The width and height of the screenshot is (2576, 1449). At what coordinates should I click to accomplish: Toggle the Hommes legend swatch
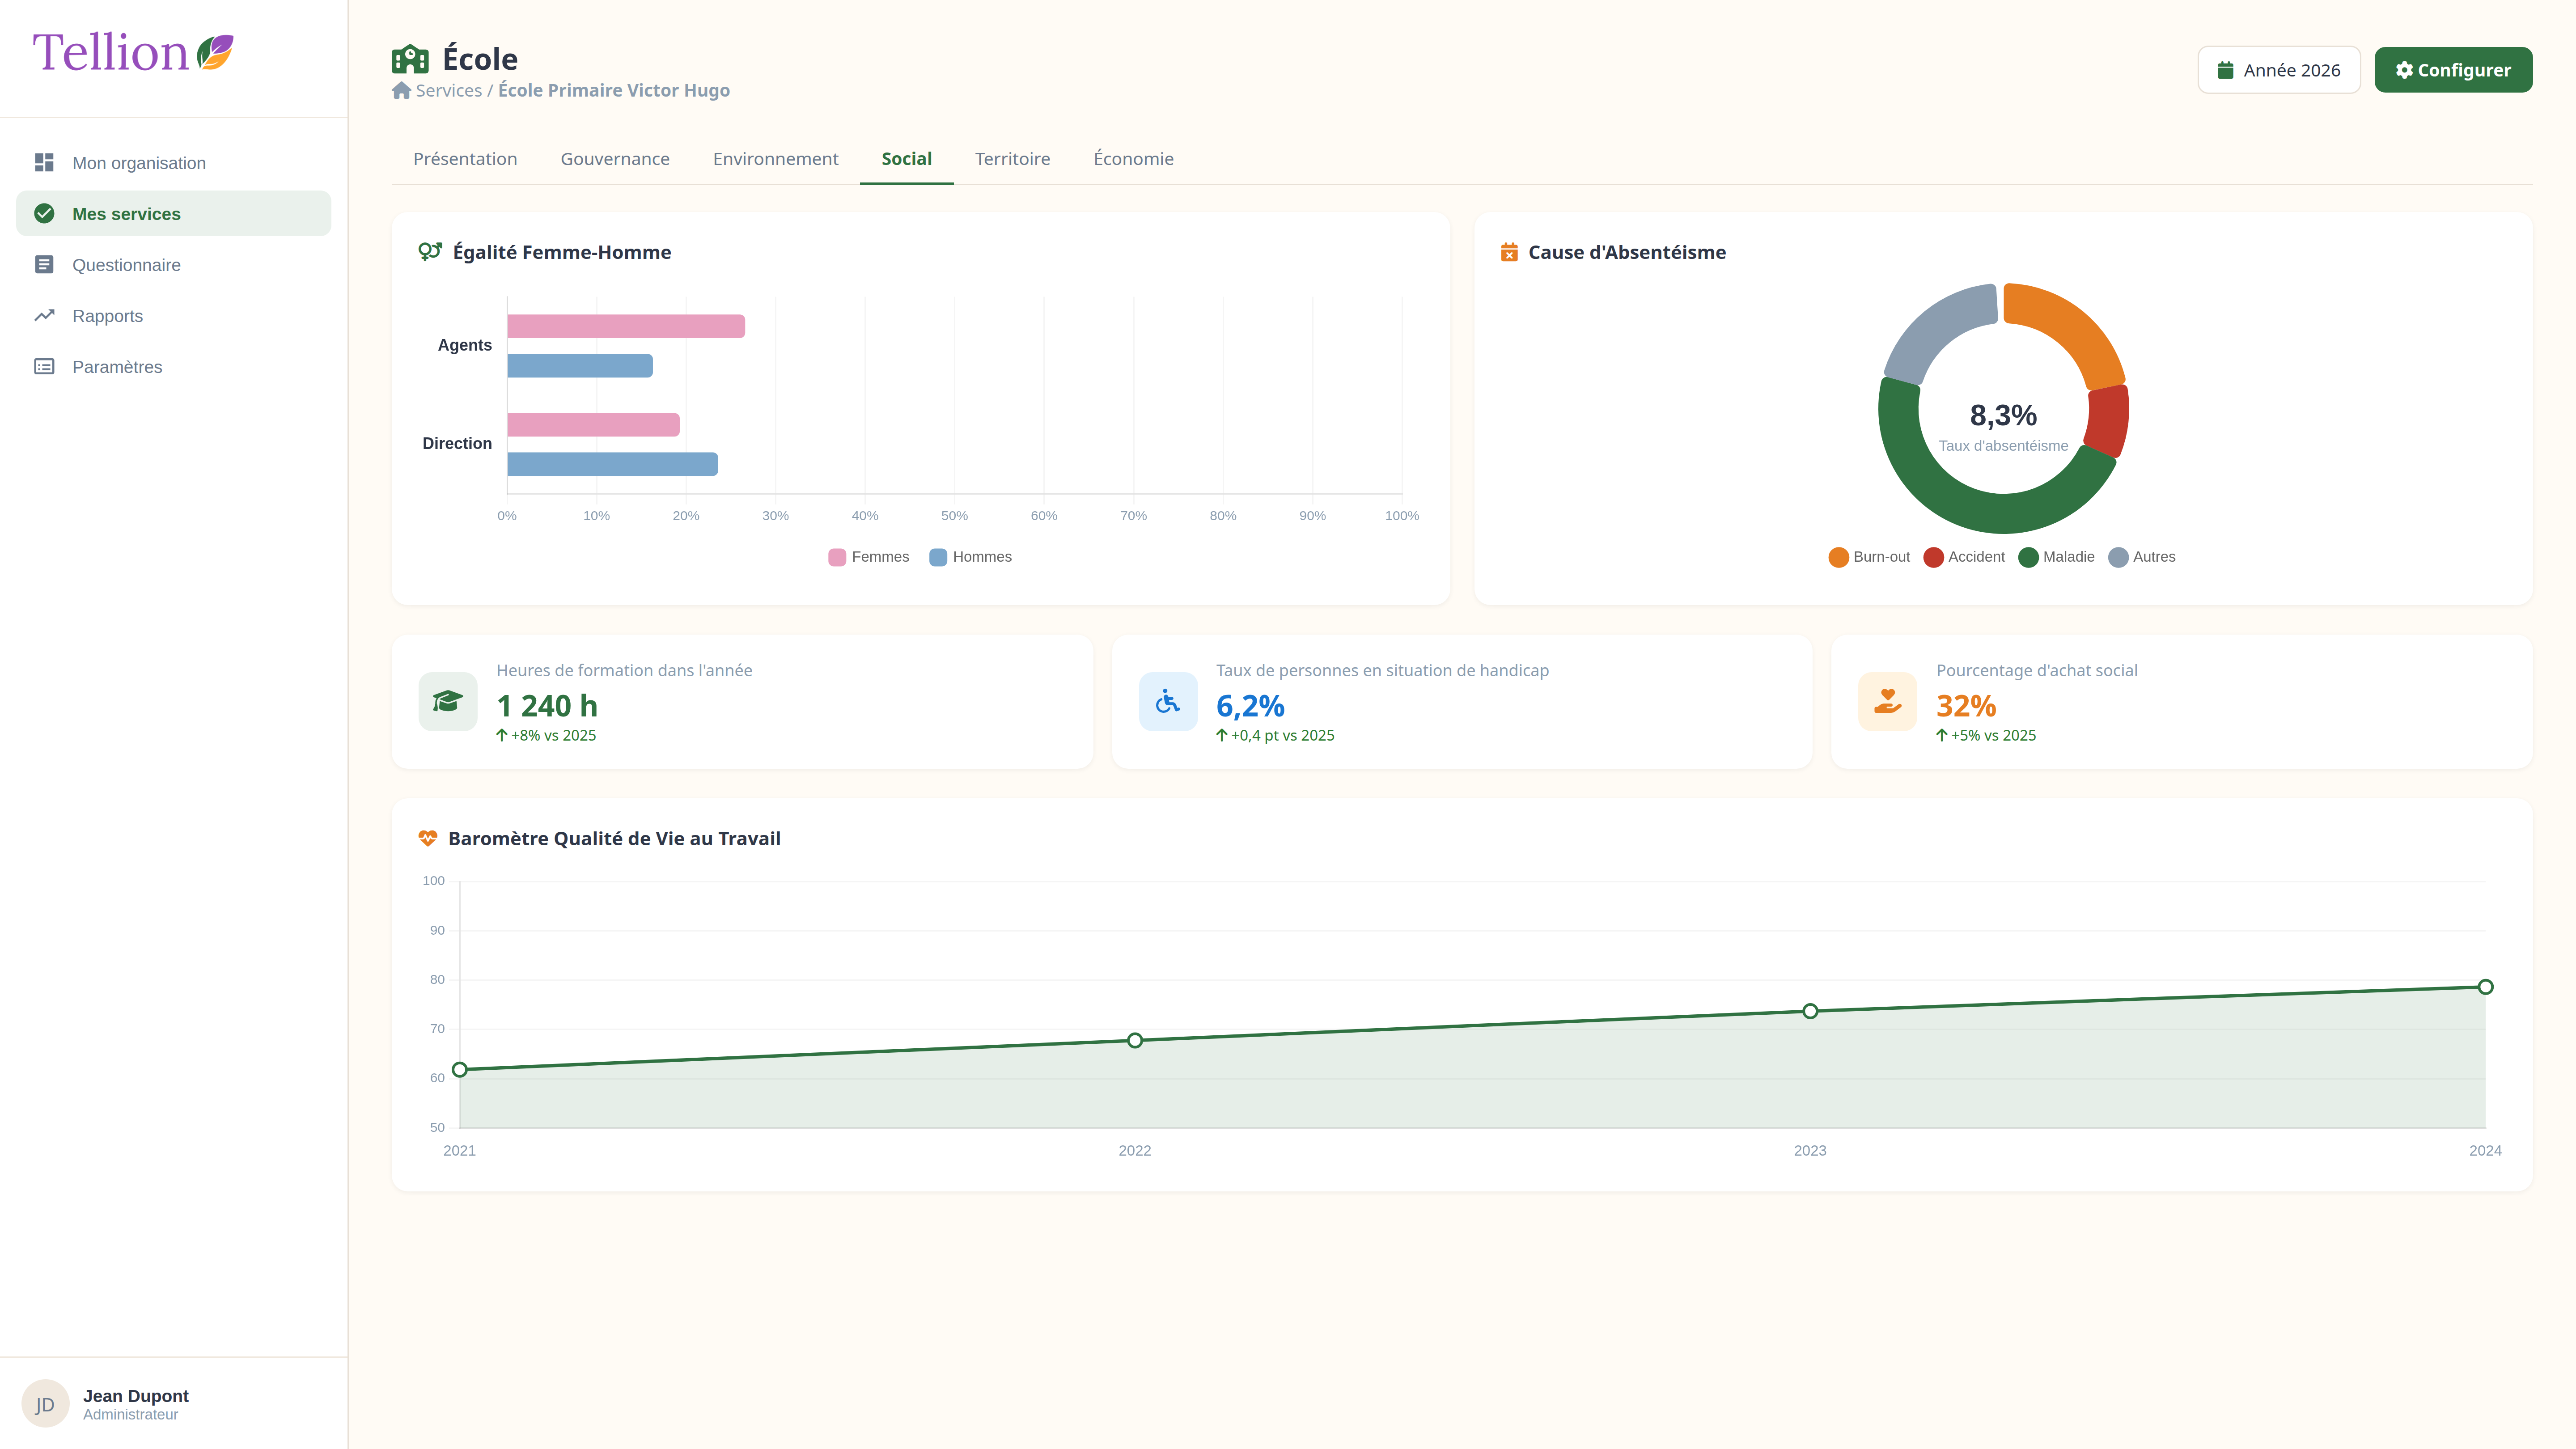pos(938,557)
